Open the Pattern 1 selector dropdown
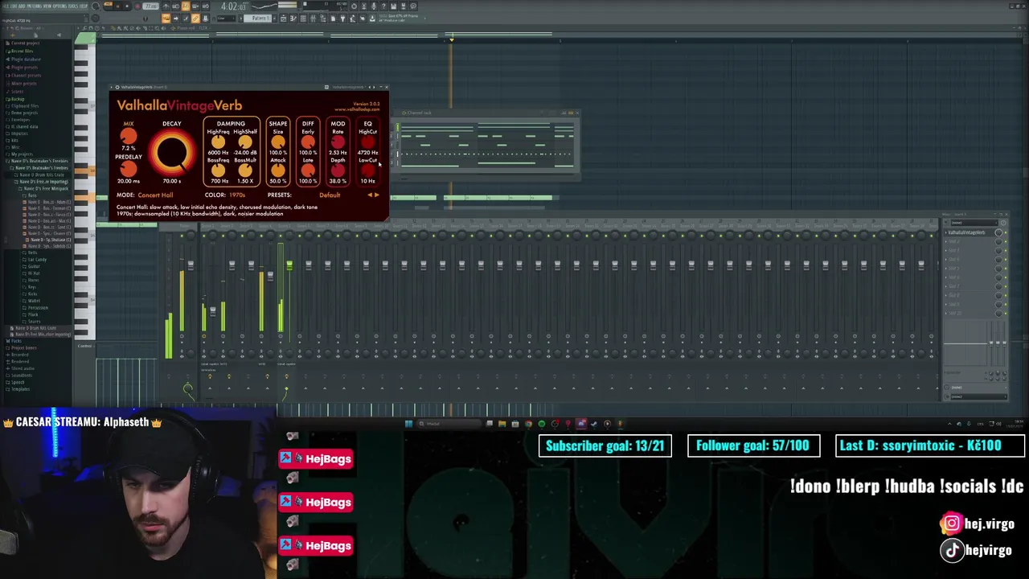This screenshot has width=1029, height=579. [258, 18]
